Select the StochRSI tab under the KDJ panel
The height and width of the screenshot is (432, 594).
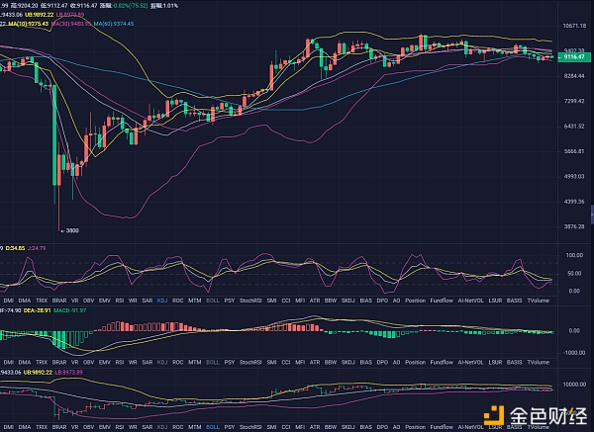(x=250, y=301)
